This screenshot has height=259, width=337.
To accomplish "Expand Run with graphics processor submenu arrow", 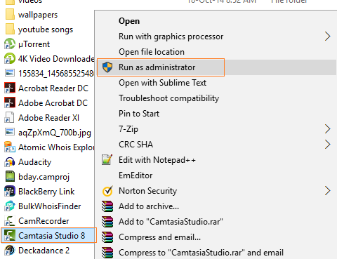I will tap(328, 36).
